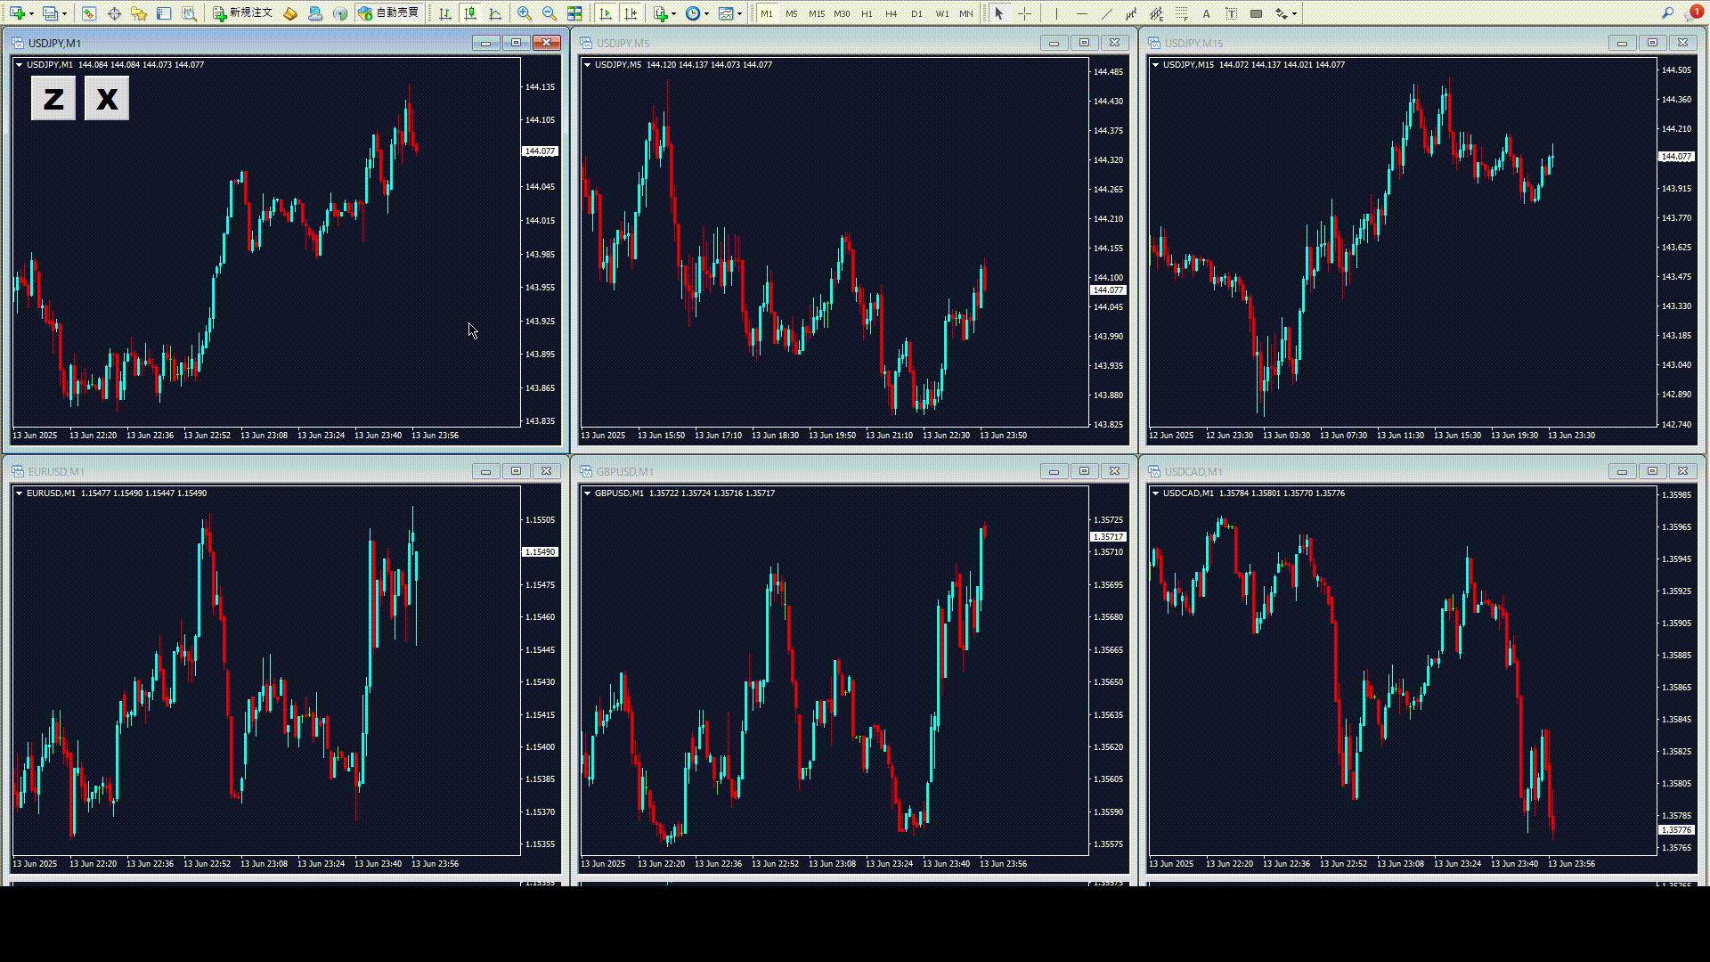Select the horizontal line tool
1710x962 pixels.
1081,13
